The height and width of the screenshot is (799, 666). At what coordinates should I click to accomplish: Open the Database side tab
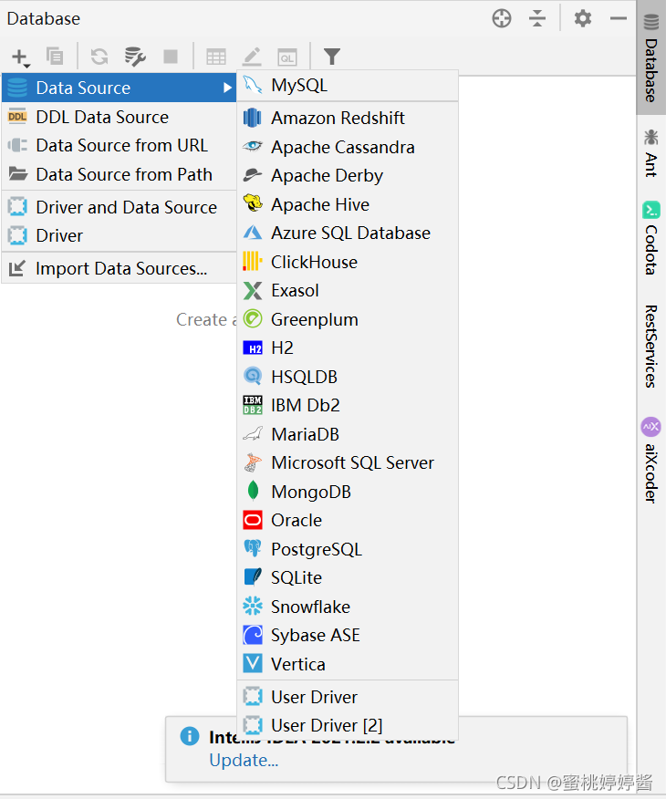(650, 58)
